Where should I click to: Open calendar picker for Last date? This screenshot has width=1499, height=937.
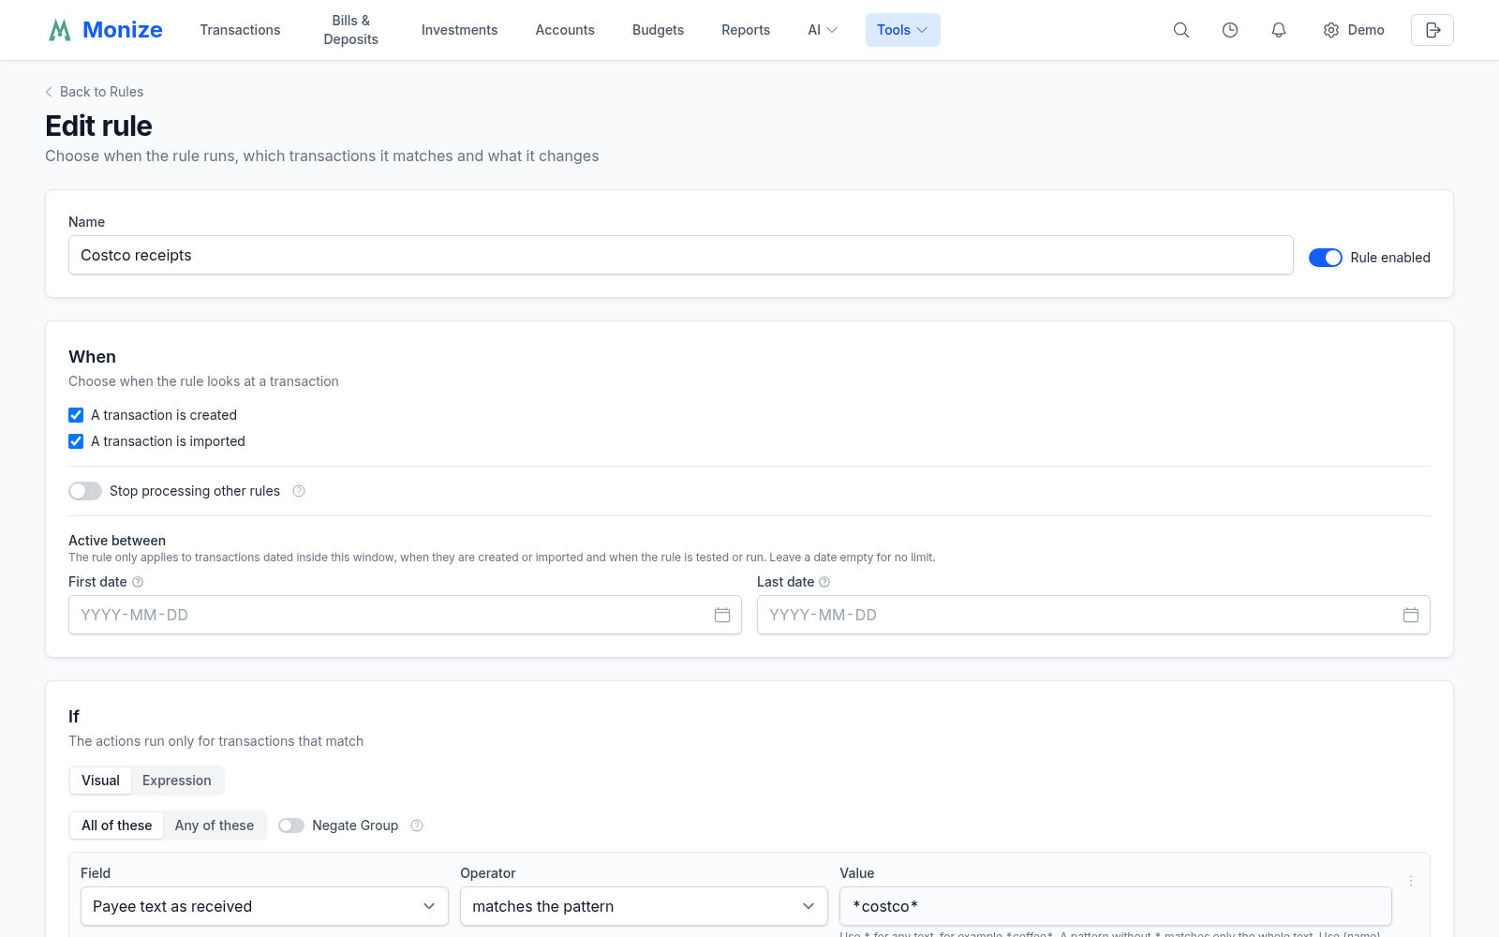coord(1411,615)
